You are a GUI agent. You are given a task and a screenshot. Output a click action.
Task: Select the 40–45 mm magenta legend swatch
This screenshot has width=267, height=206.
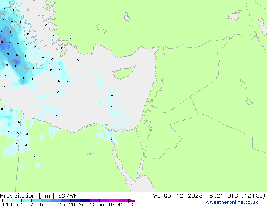(114, 201)
